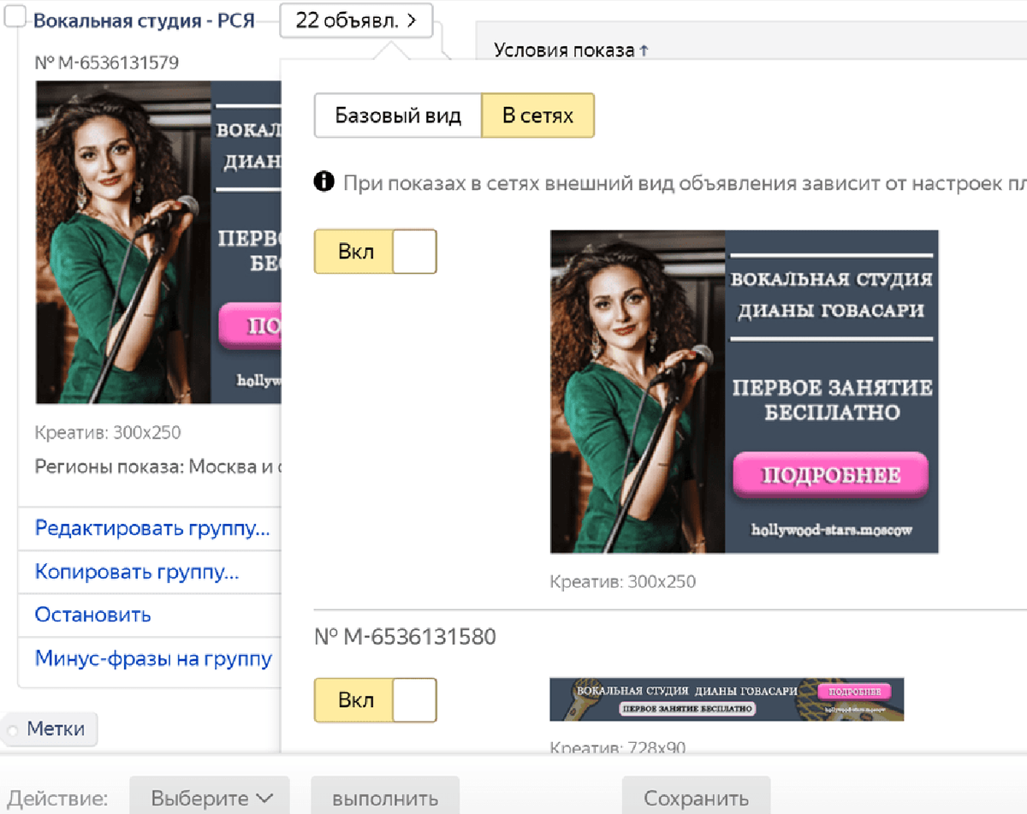1027x814 pixels.
Task: Expand the 22 объявл. ads list button
Action: [356, 21]
